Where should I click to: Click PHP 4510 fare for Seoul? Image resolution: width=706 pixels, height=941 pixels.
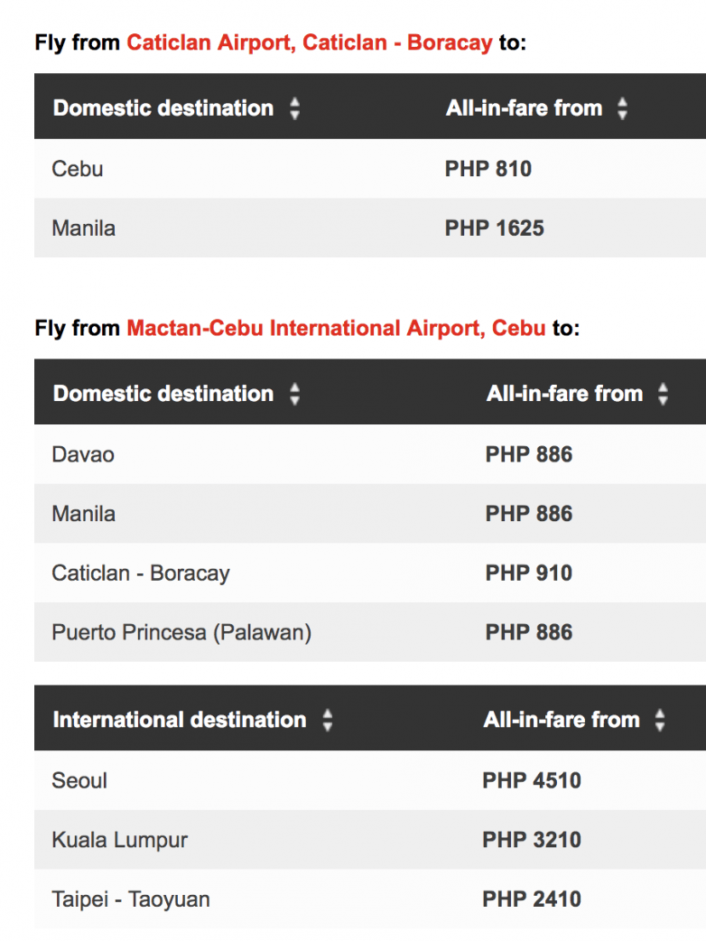(x=532, y=780)
